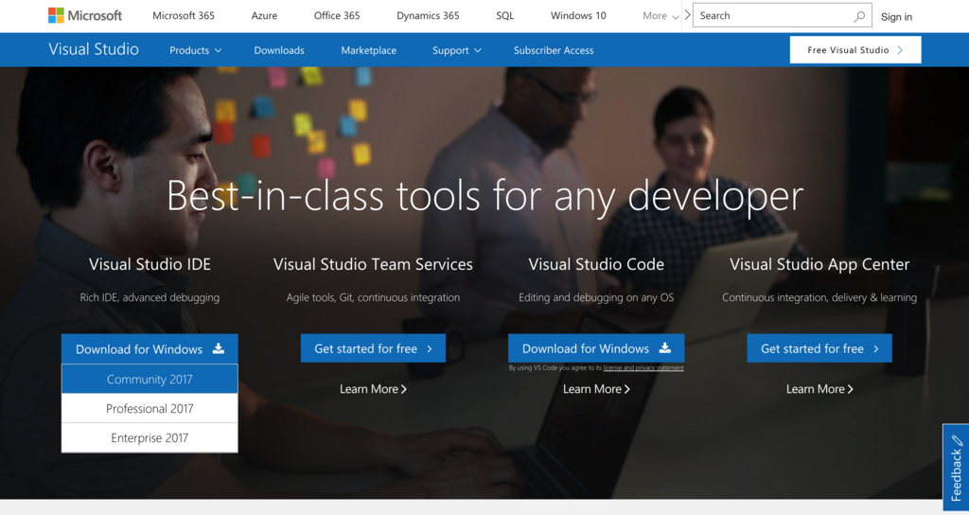Click the Visual Studio Team Services heading
Image resolution: width=969 pixels, height=515 pixels.
pyautogui.click(x=373, y=265)
